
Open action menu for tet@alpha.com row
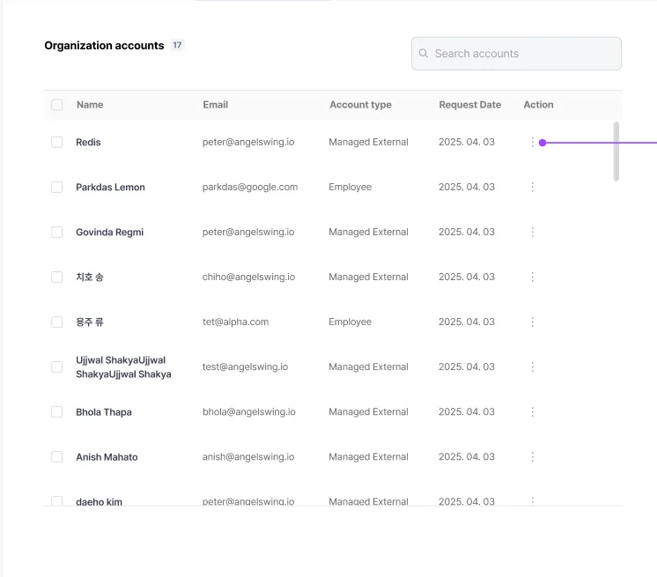532,322
